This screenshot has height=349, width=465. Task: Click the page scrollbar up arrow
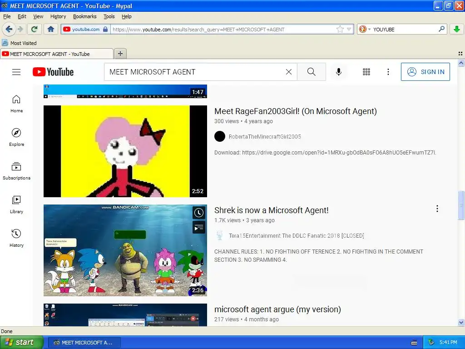click(461, 63)
